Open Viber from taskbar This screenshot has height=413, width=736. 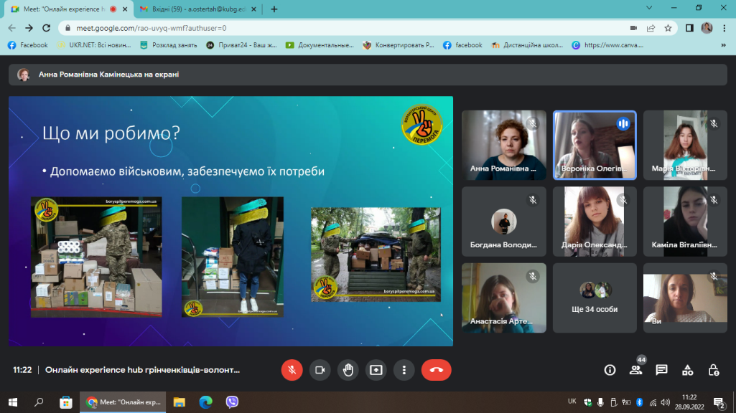click(232, 402)
